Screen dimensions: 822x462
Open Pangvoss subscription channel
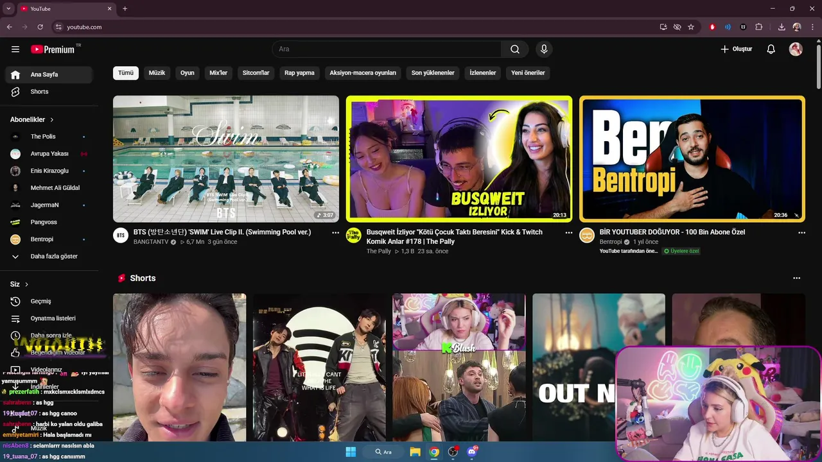[x=49, y=222]
